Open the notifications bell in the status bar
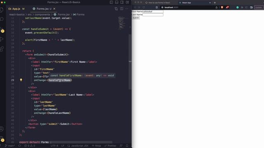The width and height of the screenshot is (264, 148). point(127,146)
